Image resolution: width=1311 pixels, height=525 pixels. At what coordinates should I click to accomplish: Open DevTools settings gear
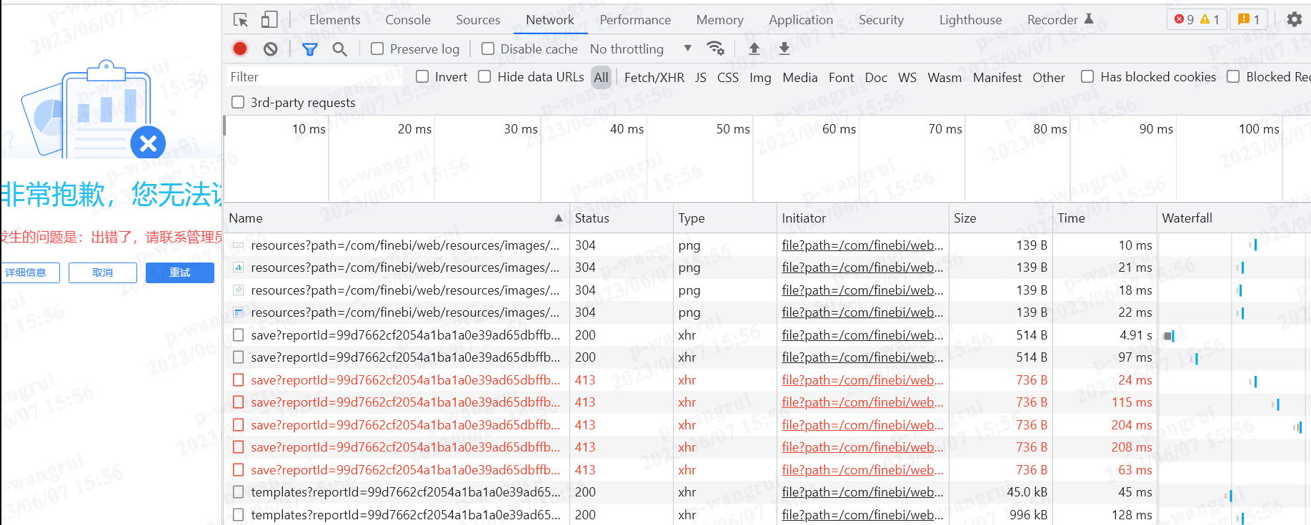pos(1294,20)
